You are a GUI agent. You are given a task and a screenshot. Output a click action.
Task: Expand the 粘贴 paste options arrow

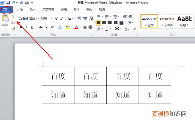[5, 29]
